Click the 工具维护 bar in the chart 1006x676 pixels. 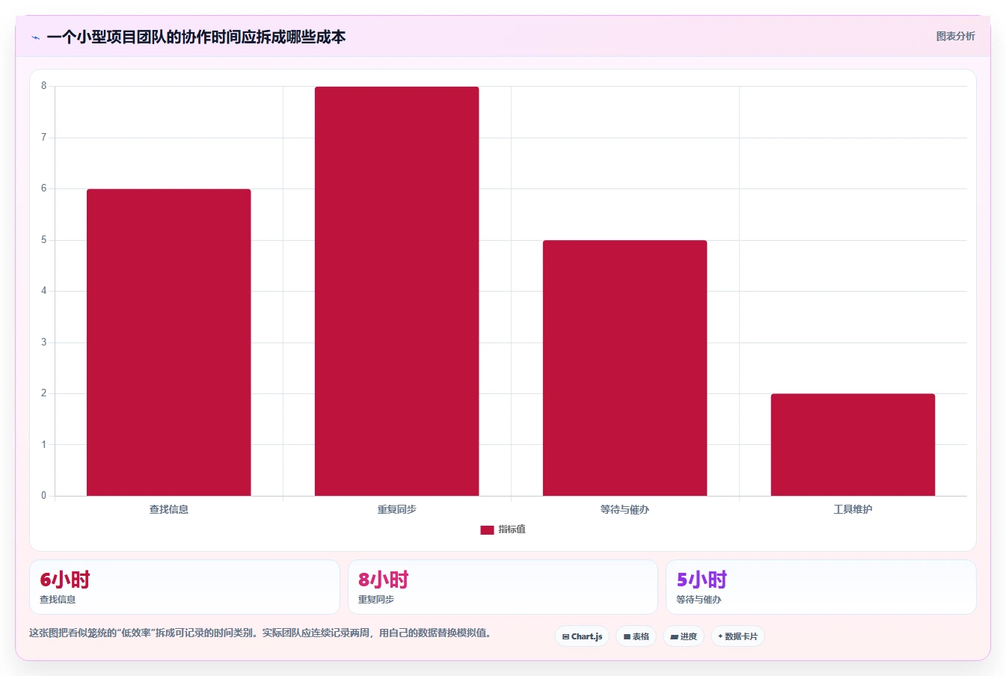(x=853, y=445)
